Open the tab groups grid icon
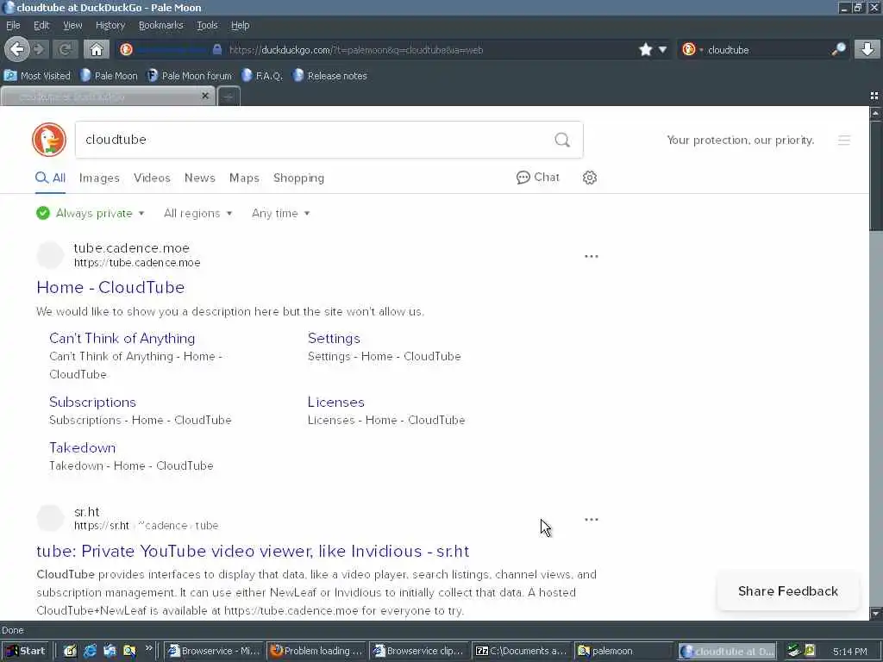This screenshot has height=662, width=883. pyautogui.click(x=874, y=96)
